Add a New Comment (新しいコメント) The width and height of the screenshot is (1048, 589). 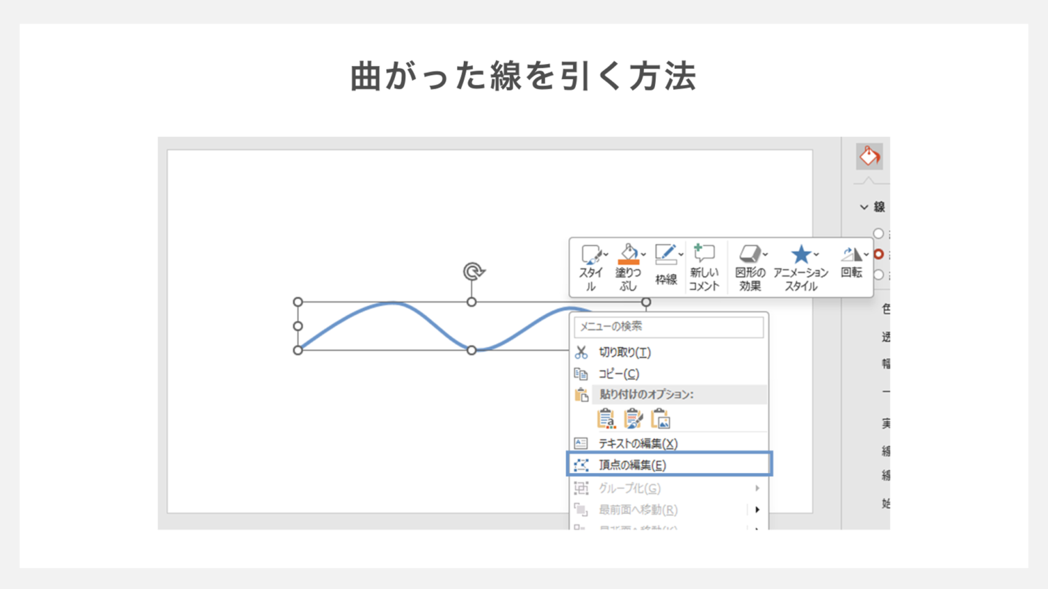click(x=703, y=255)
